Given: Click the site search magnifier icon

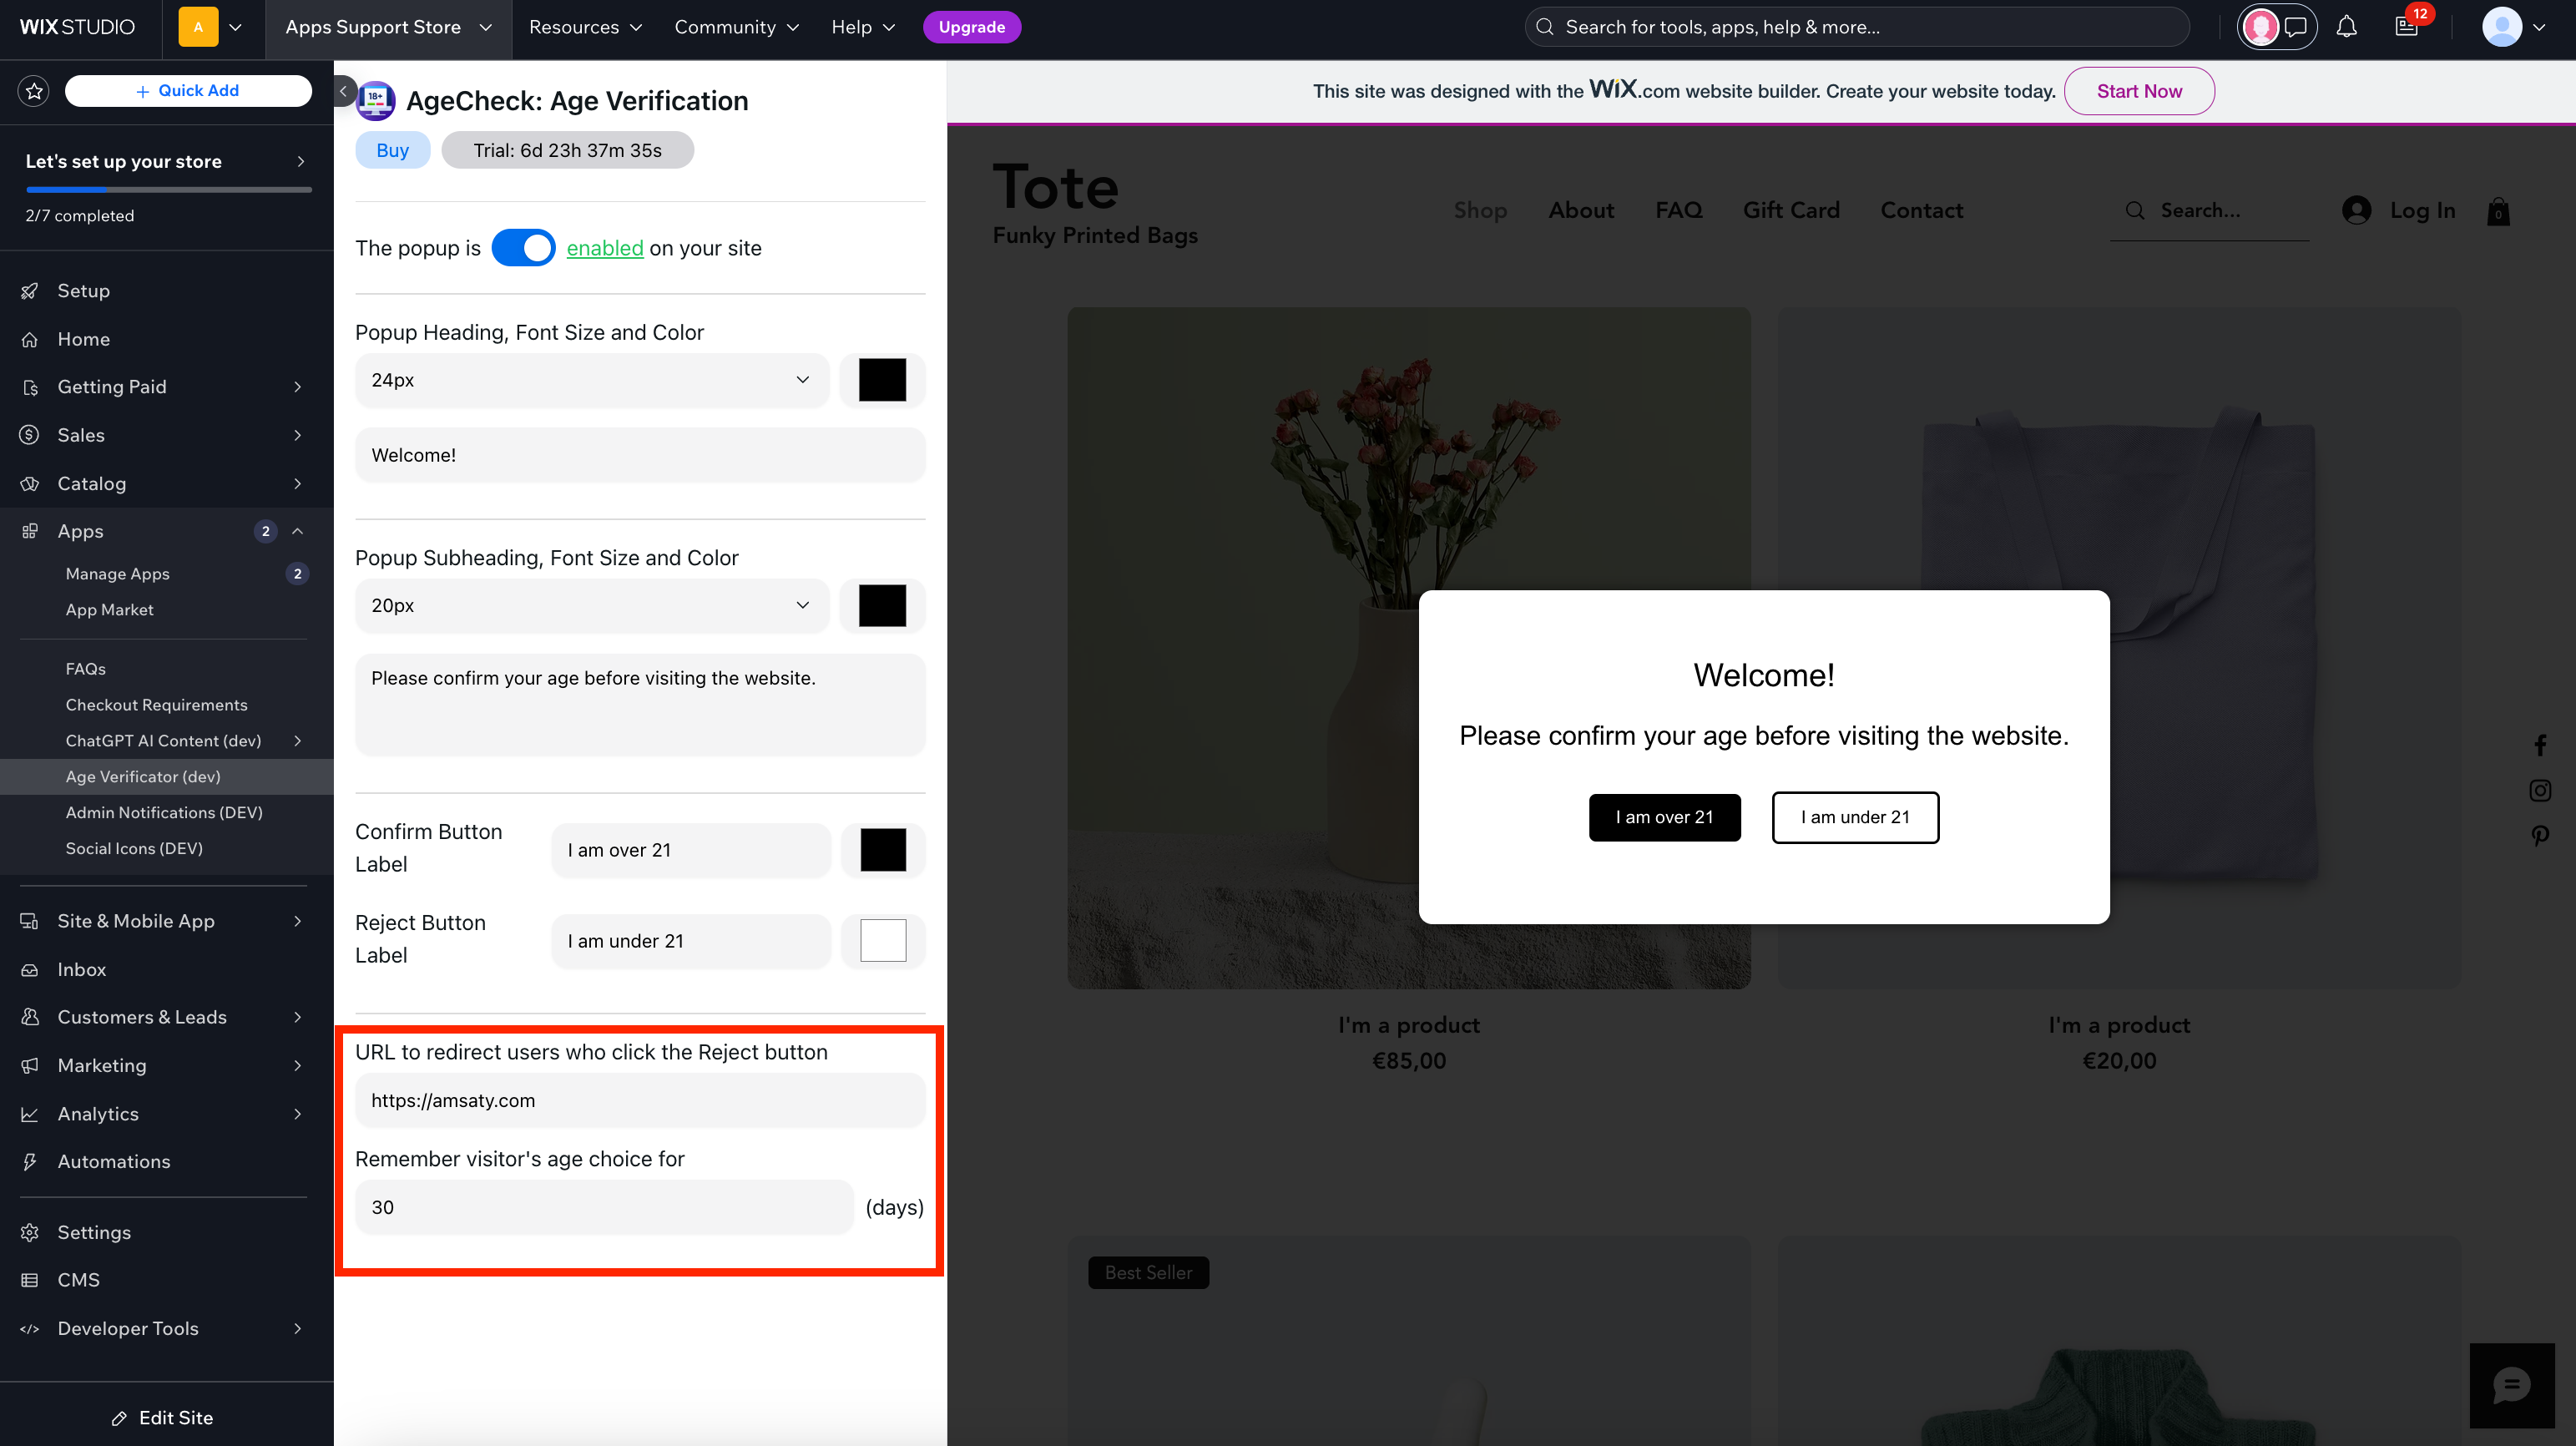Looking at the screenshot, I should coord(2135,210).
